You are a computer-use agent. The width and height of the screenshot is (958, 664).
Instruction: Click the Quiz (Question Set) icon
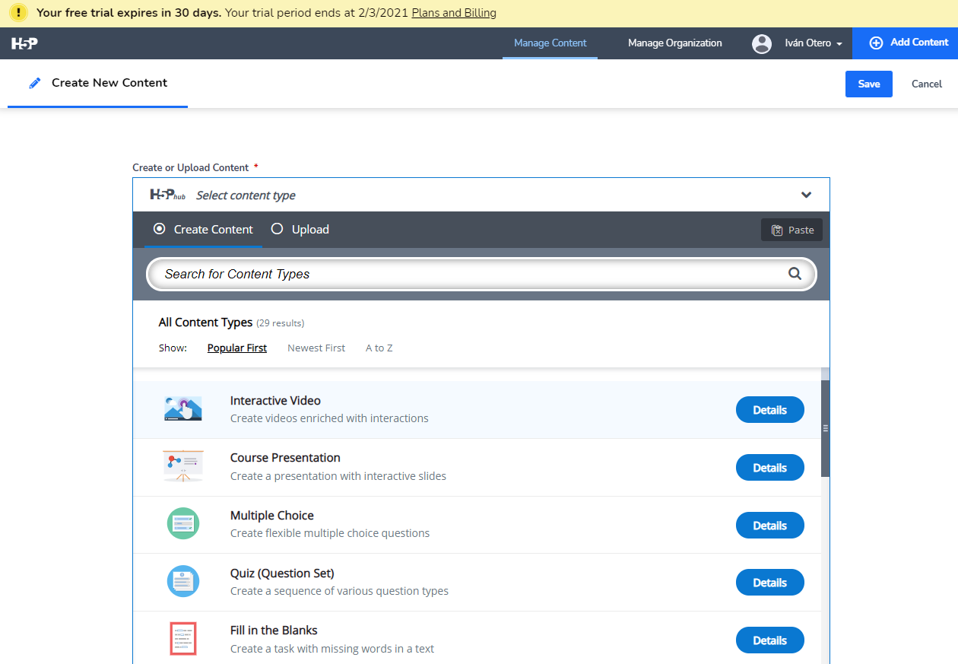pos(182,582)
